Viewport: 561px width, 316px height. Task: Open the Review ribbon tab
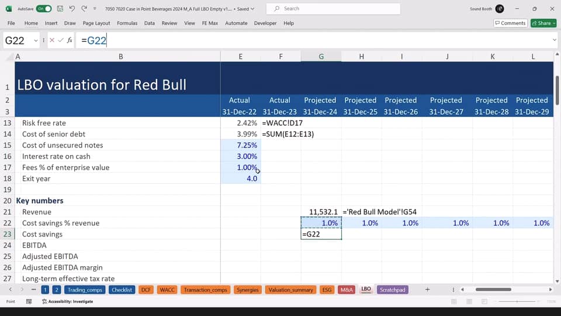point(169,23)
